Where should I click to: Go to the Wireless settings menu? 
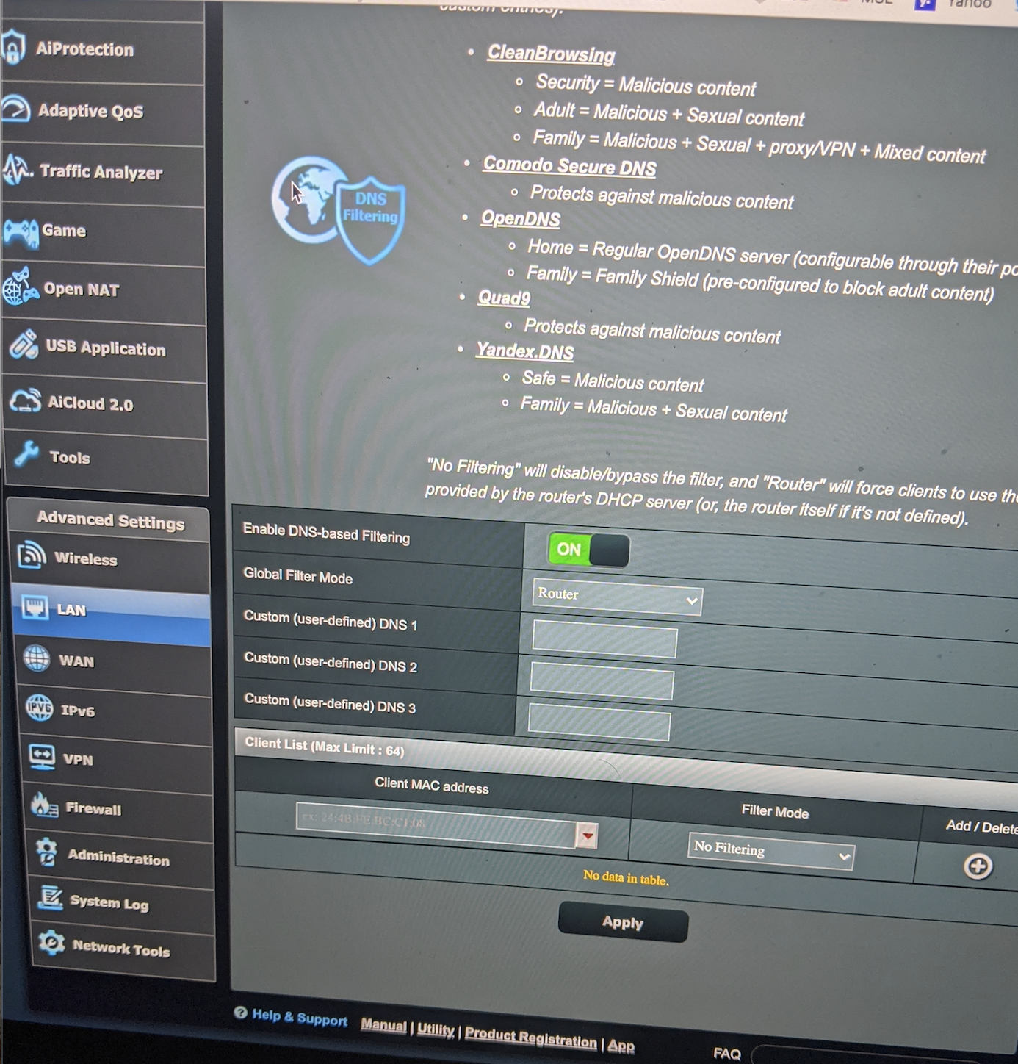click(85, 559)
